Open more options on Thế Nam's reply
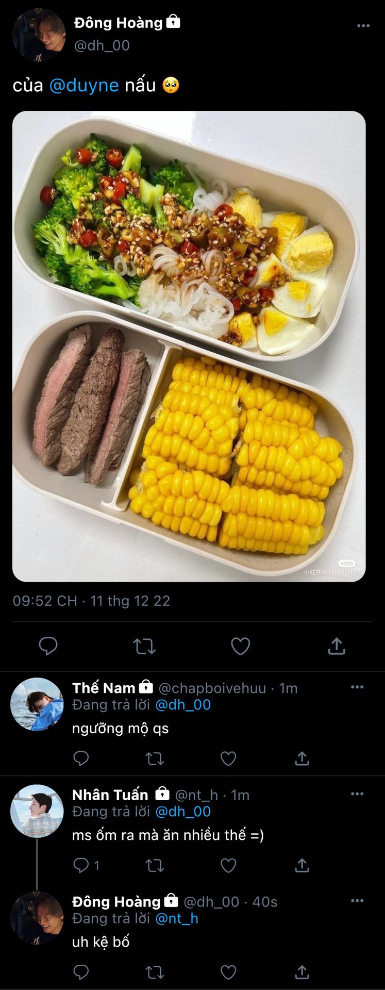Image resolution: width=385 pixels, height=990 pixels. coord(357,687)
